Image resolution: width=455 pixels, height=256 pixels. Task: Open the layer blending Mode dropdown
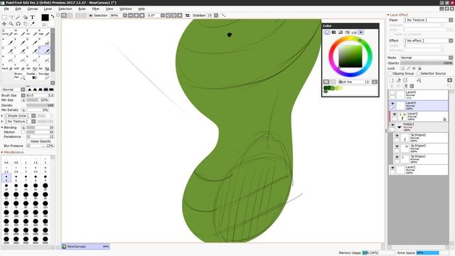point(427,58)
